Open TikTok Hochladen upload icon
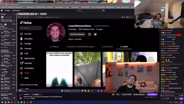 [x=21, y=68]
